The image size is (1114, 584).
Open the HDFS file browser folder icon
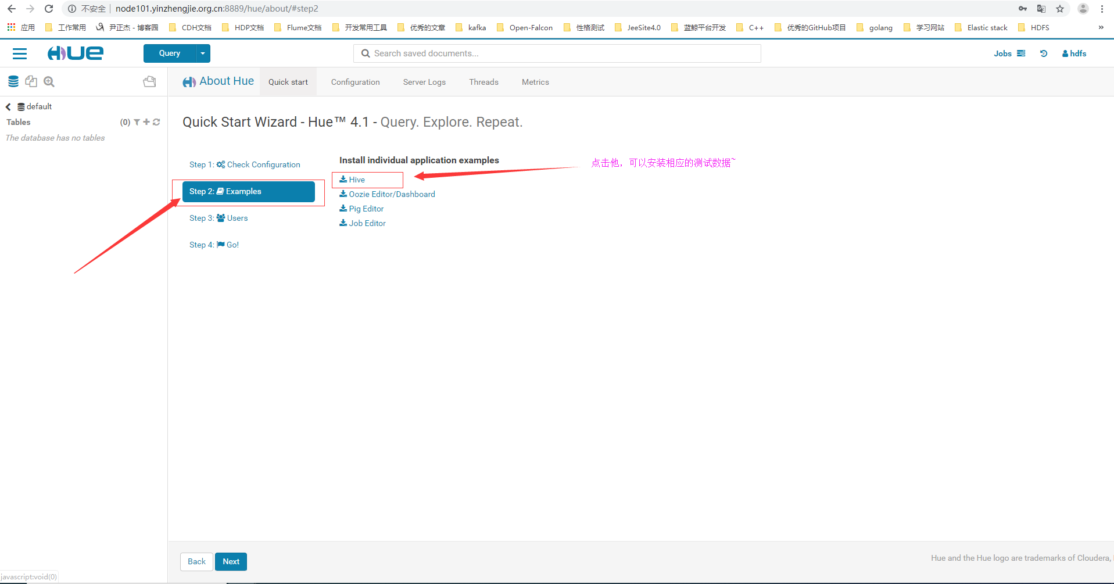[x=149, y=81]
